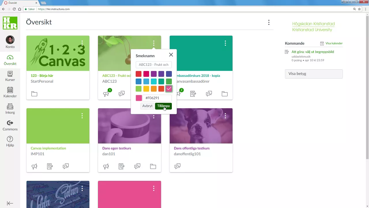Click Tillämpa to apply color
This screenshot has width=369, height=208.
tap(163, 106)
